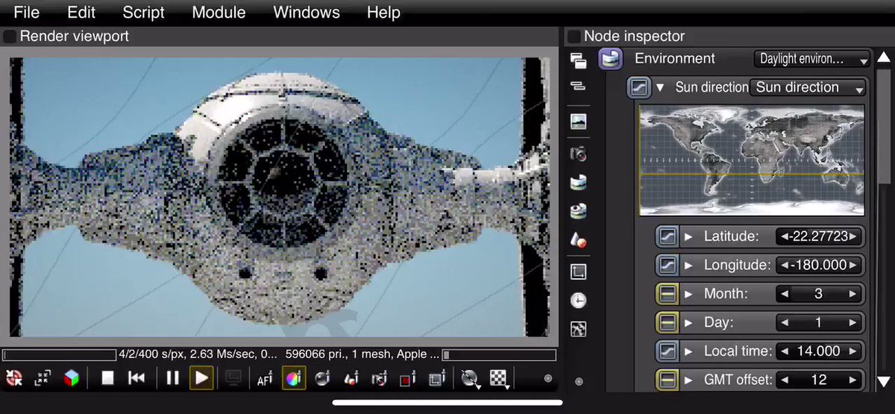Pause the render
This screenshot has width=895, height=414.
click(x=172, y=378)
